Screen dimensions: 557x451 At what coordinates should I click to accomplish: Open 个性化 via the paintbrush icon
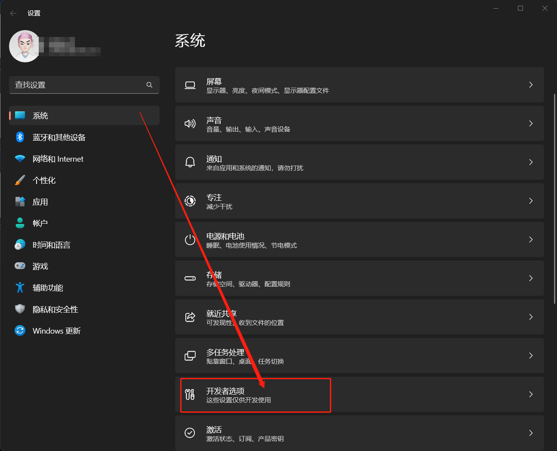[20, 180]
